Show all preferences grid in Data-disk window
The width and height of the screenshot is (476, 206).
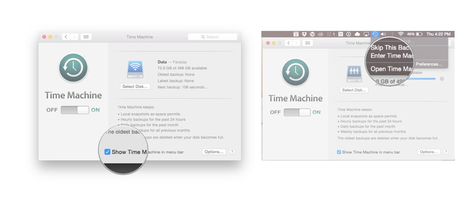(86, 37)
